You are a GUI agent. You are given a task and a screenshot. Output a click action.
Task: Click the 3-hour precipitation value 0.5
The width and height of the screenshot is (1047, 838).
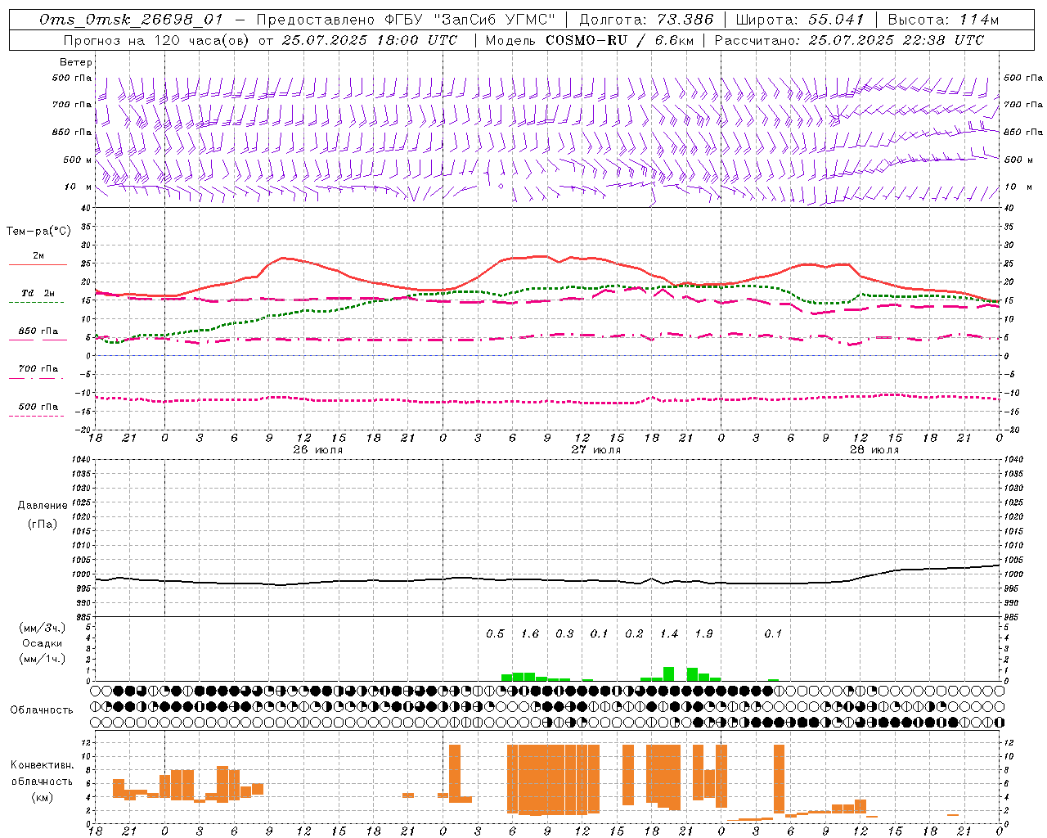pos(495,634)
